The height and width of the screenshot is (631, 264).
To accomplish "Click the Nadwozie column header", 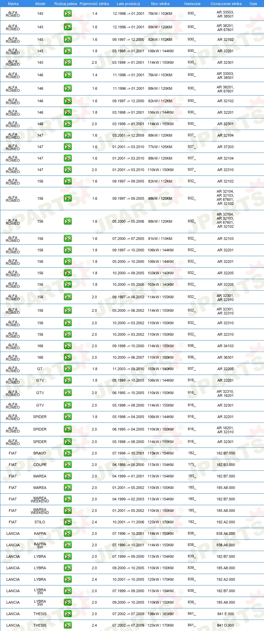I will (192, 4).
